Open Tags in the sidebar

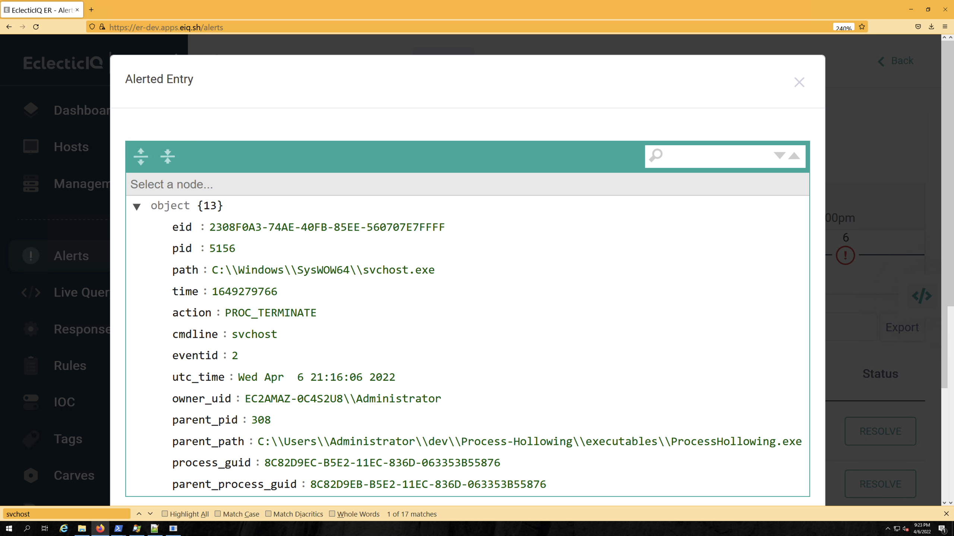click(x=52, y=439)
